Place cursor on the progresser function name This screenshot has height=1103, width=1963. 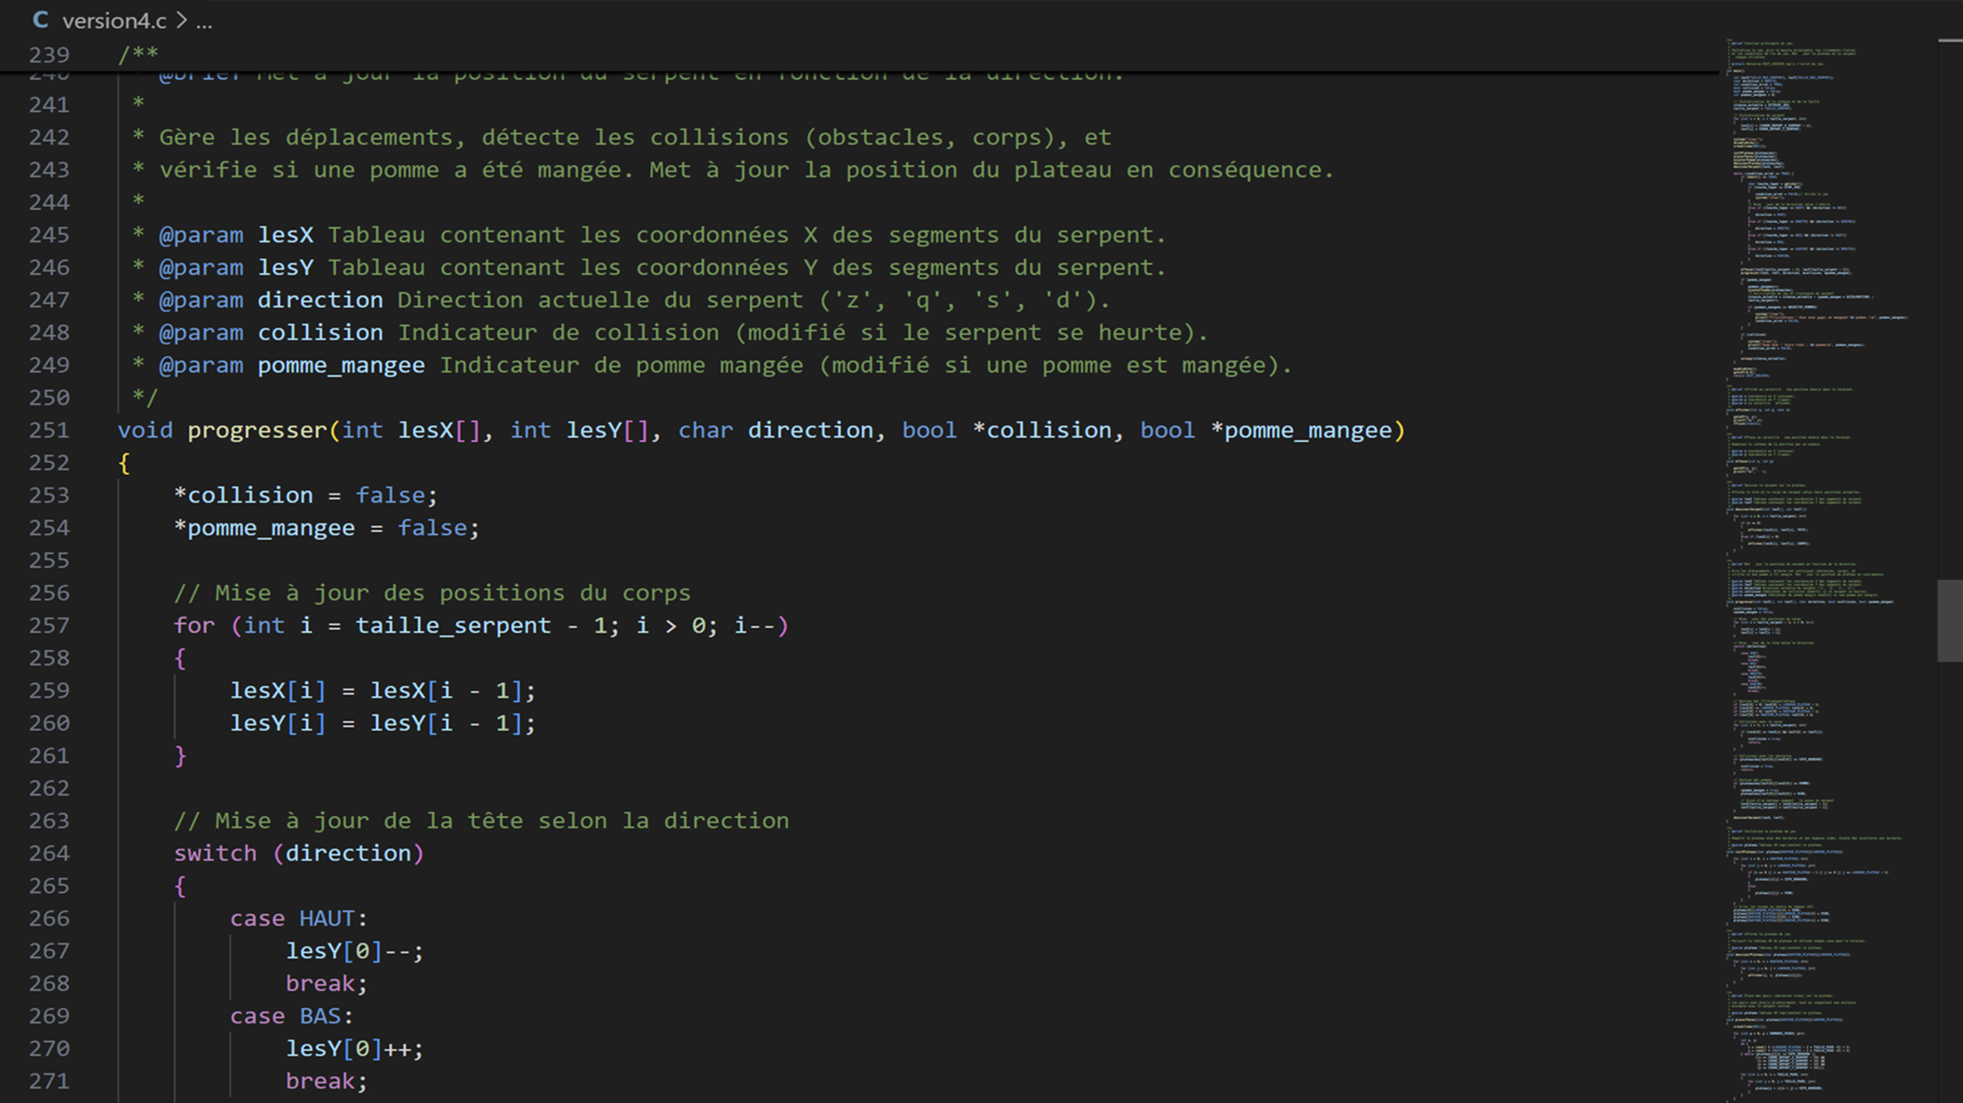click(x=256, y=430)
